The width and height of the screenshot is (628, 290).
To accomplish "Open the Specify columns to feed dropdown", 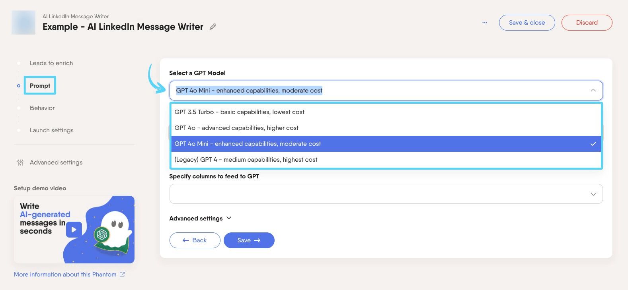I will (386, 194).
